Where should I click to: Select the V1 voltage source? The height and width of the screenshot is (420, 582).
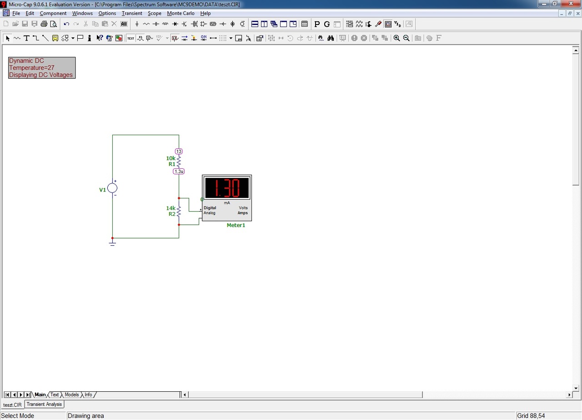pos(112,188)
